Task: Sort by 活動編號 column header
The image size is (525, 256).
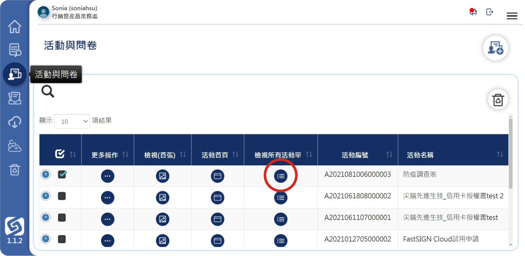Action: point(357,155)
